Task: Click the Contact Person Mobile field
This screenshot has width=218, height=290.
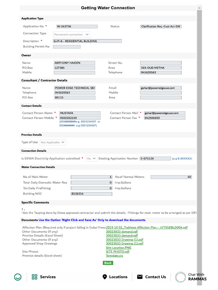Action: [x=80, y=118]
